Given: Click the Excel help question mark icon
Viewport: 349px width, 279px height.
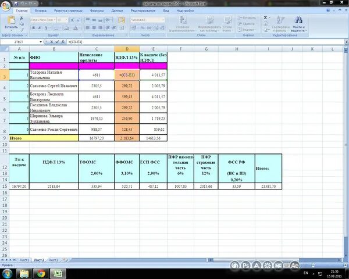Looking at the screenshot, I should pyautogui.click(x=328, y=10).
